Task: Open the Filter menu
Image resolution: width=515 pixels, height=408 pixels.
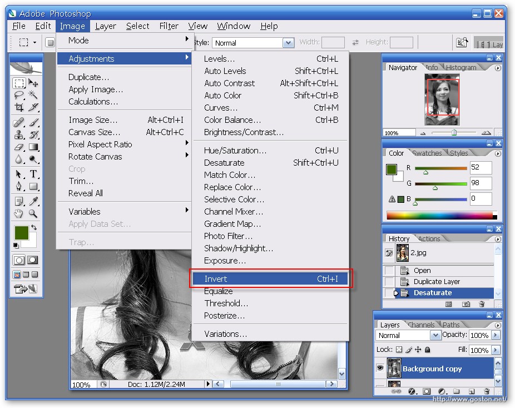Action: (x=169, y=26)
